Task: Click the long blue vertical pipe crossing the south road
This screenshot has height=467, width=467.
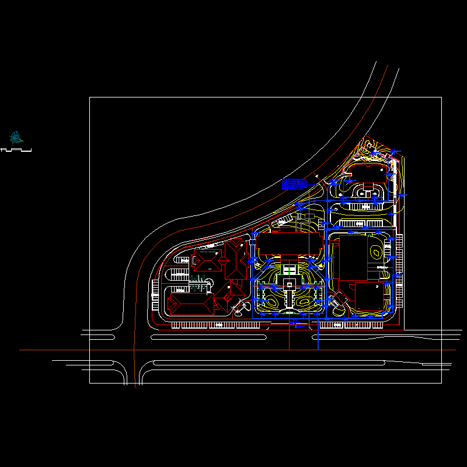Action: coord(318,339)
